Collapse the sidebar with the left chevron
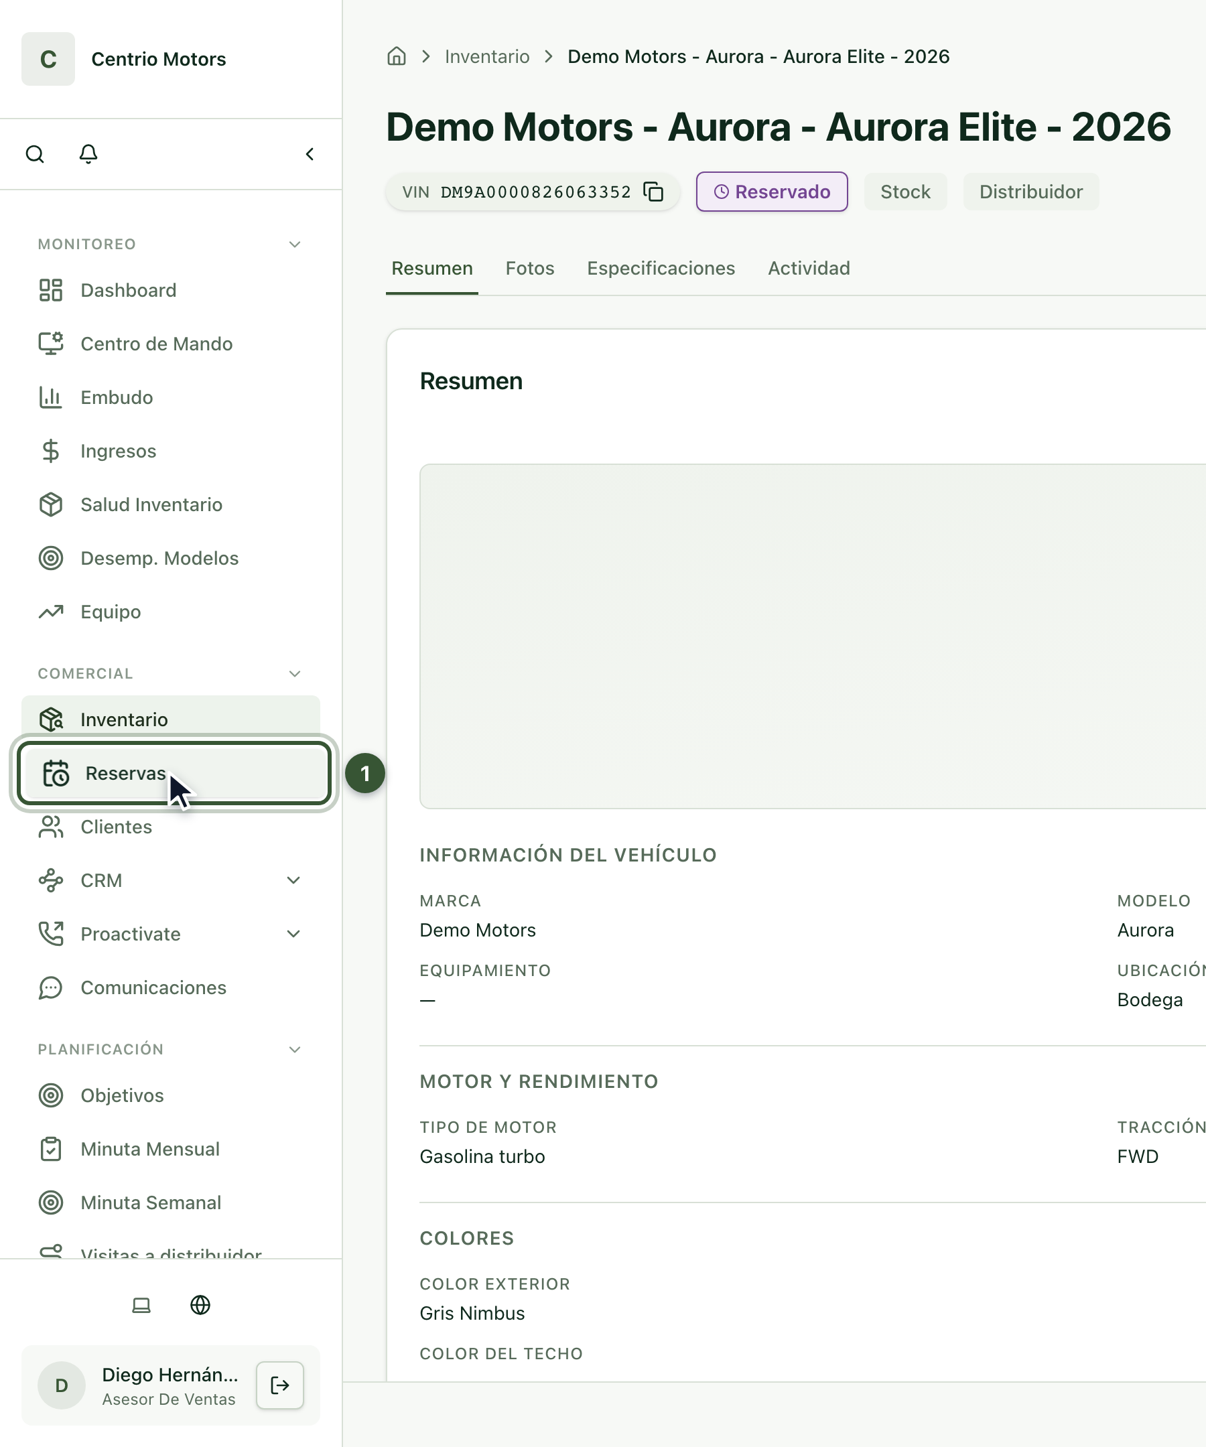Viewport: 1206px width, 1447px height. point(310,153)
